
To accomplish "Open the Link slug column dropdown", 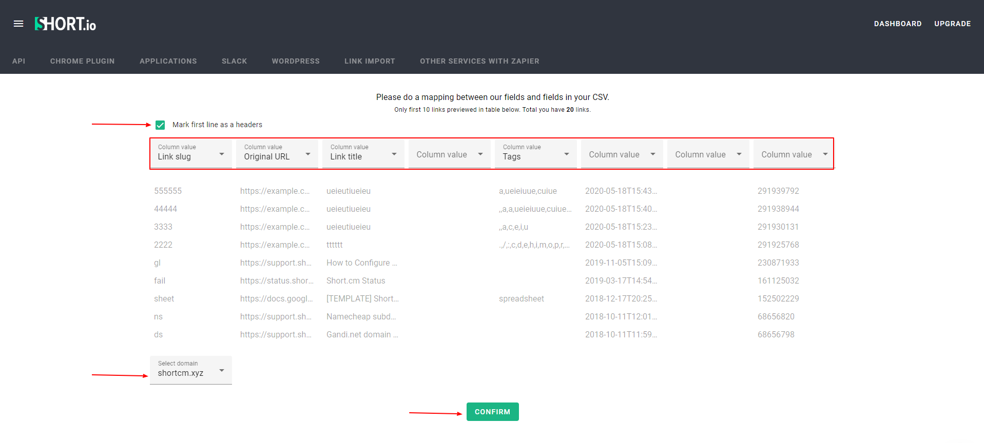I will [x=191, y=153].
